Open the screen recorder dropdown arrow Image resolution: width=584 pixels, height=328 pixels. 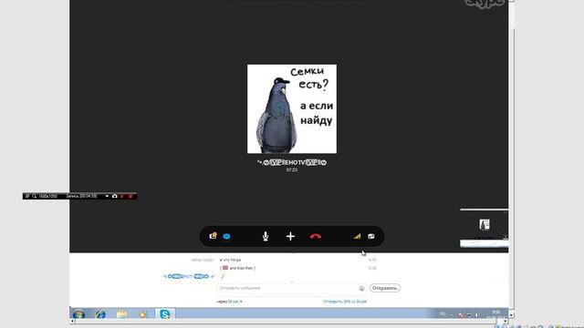(x=107, y=196)
